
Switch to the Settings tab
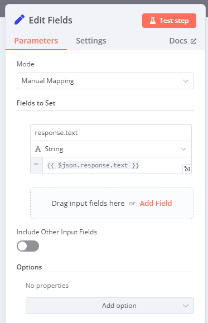(x=91, y=41)
